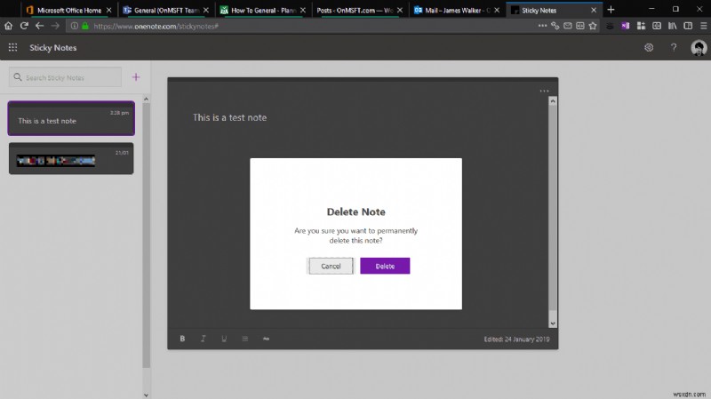Click note scrollbar down arrow
Screen dimensions: 711x399
pos(552,323)
